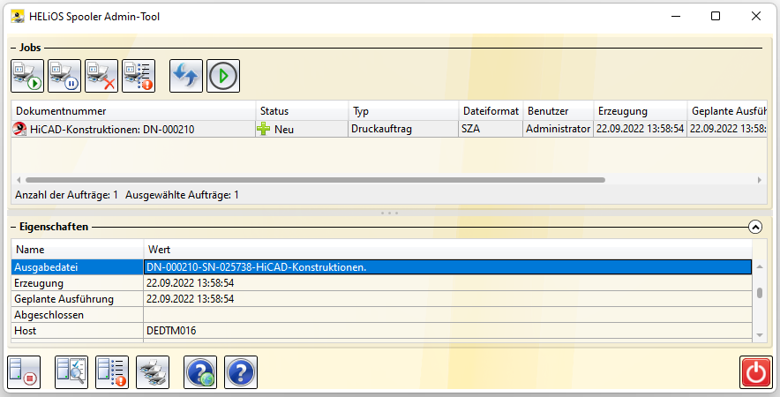The width and height of the screenshot is (780, 397).
Task: Maximize the Spooler Admin-Tool window
Action: click(716, 17)
